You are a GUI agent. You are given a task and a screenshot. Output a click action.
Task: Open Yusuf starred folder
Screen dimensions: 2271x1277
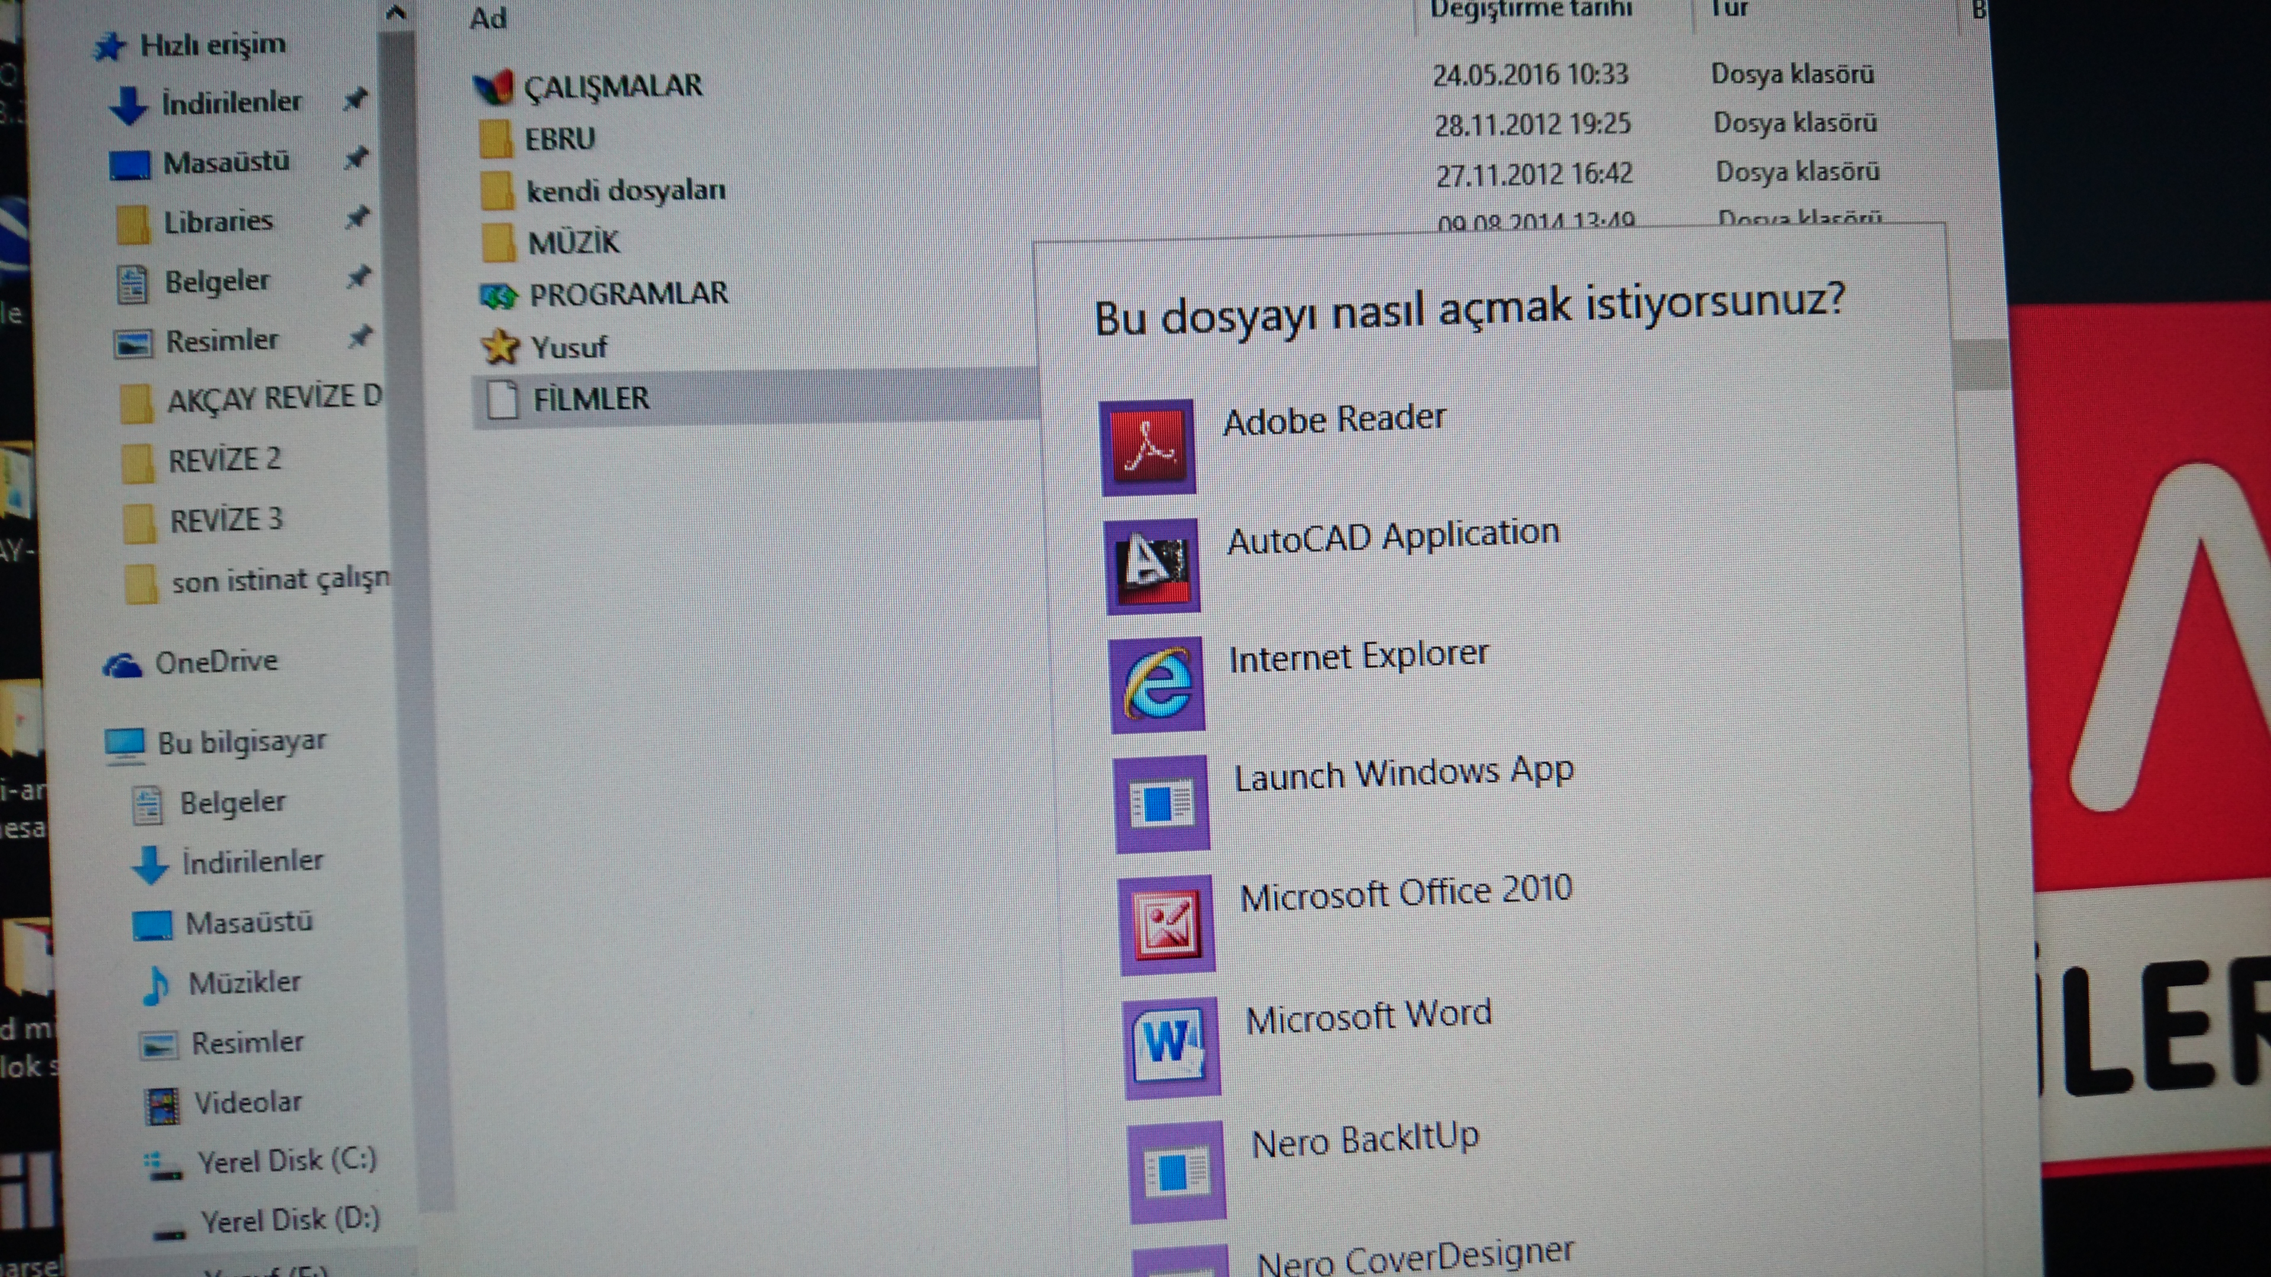pos(568,347)
